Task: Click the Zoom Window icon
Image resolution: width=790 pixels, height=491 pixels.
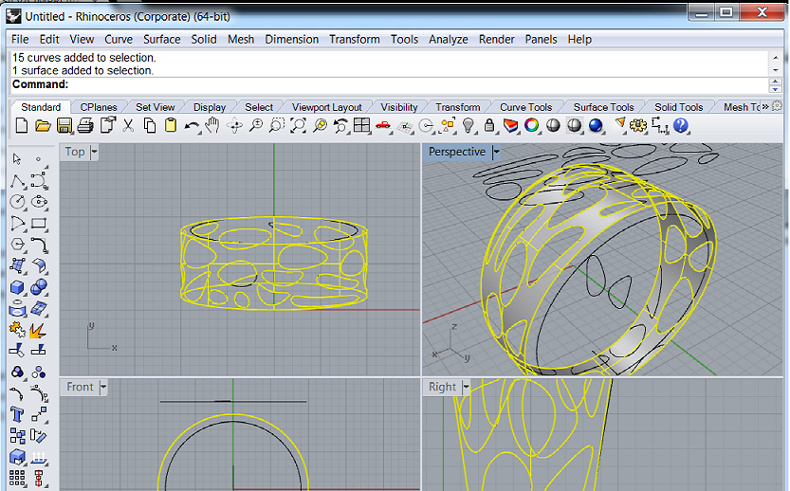Action: 277,125
